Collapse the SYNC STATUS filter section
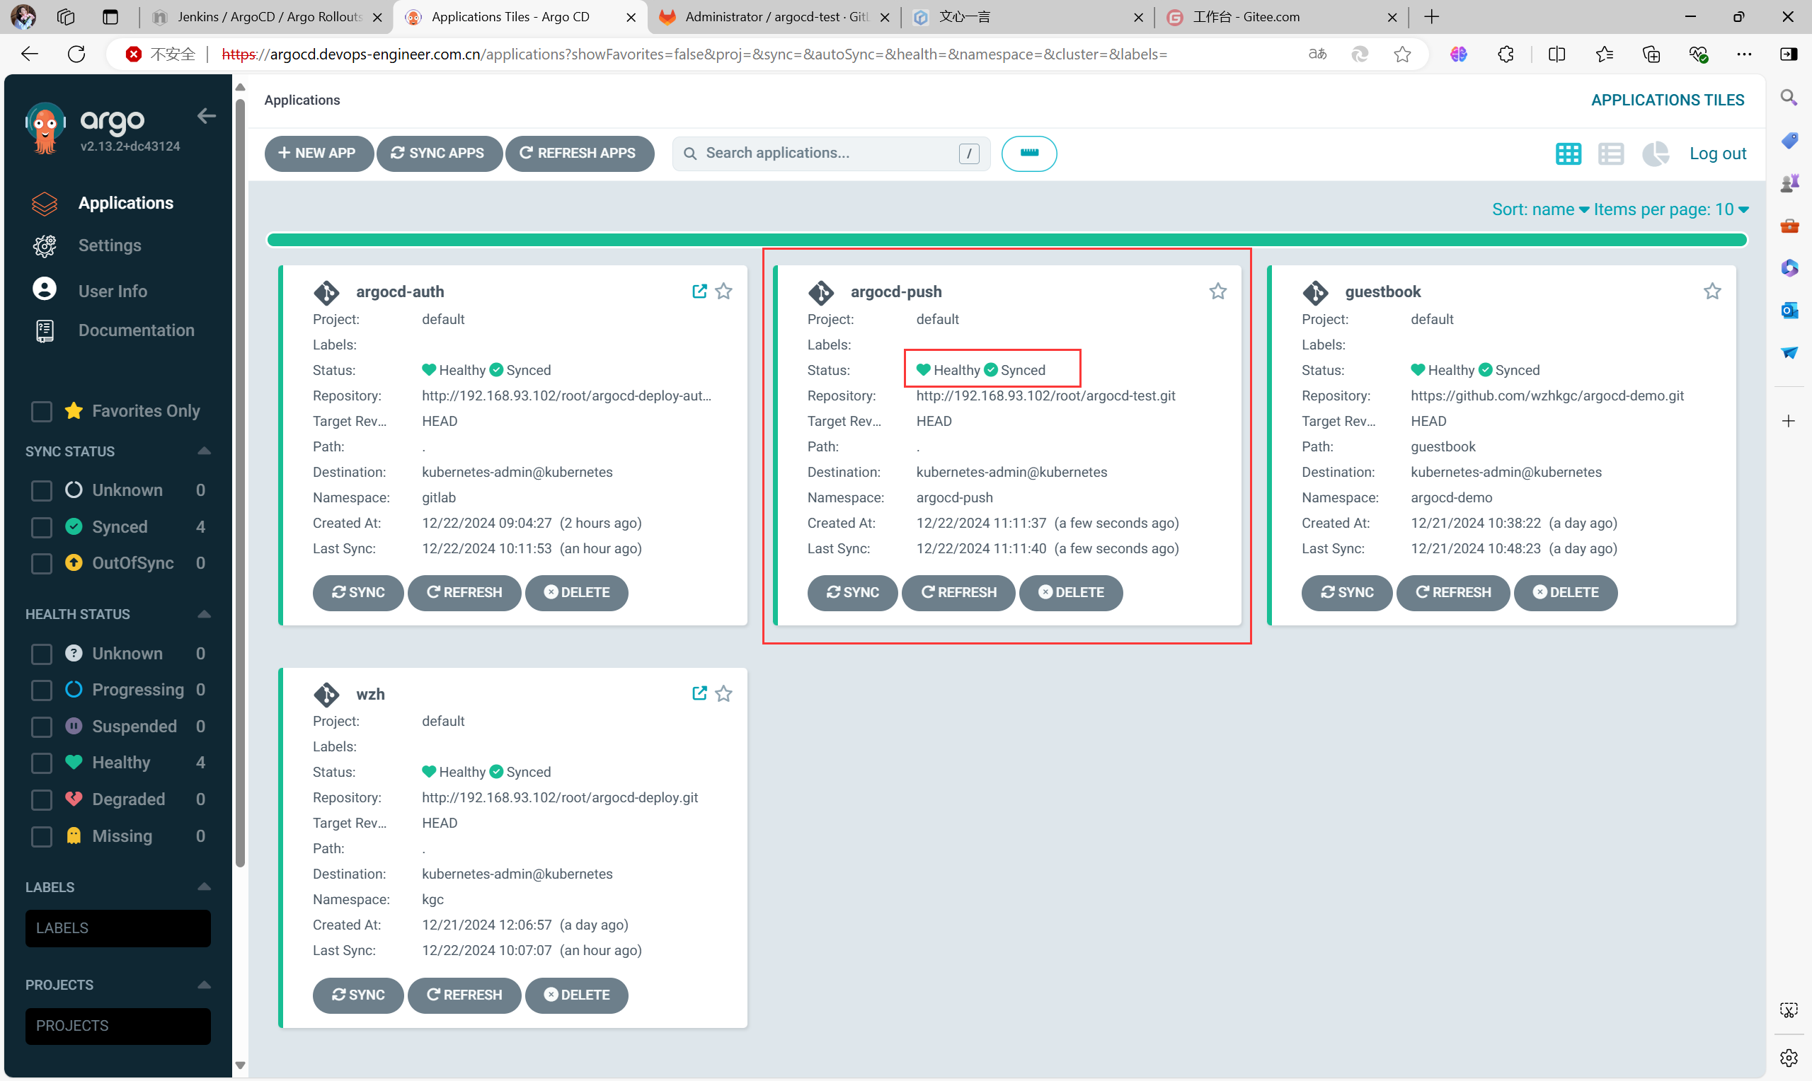The width and height of the screenshot is (1812, 1081). (204, 451)
